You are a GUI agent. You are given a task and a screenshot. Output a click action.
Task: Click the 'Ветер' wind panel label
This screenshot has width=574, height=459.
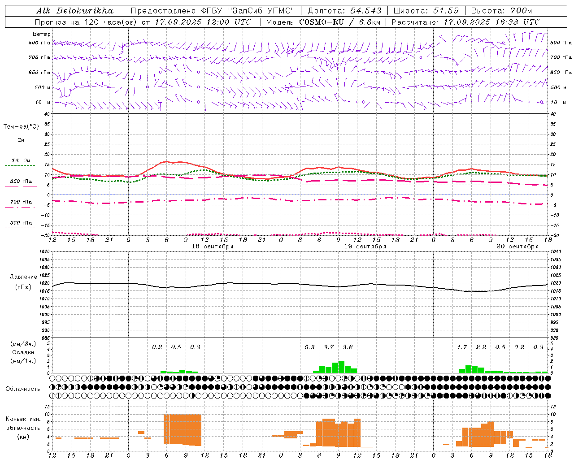pyautogui.click(x=41, y=34)
